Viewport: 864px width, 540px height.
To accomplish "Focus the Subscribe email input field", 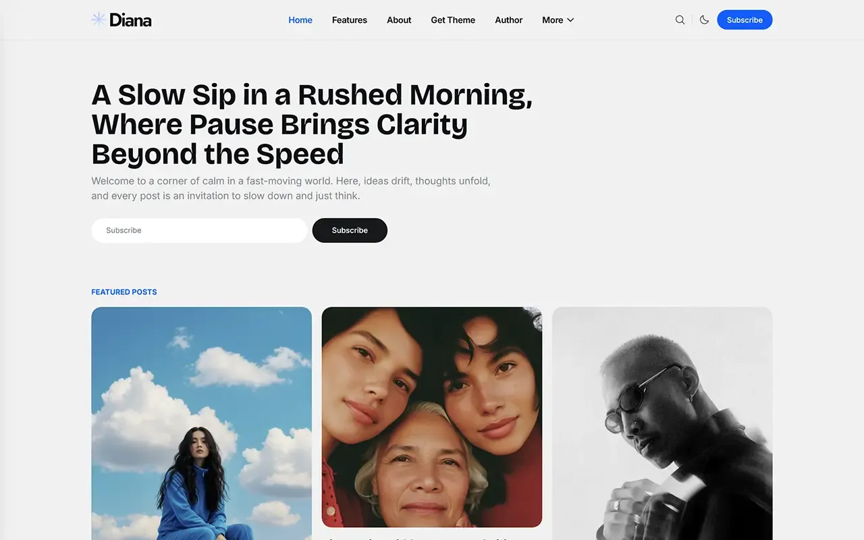I will pos(200,230).
